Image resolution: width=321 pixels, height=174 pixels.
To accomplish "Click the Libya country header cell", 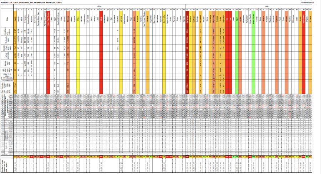I will click(x=101, y=17).
